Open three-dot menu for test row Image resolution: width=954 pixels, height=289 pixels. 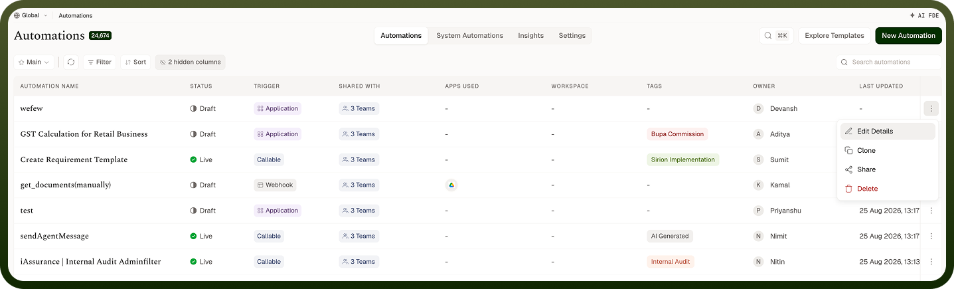[x=931, y=211]
